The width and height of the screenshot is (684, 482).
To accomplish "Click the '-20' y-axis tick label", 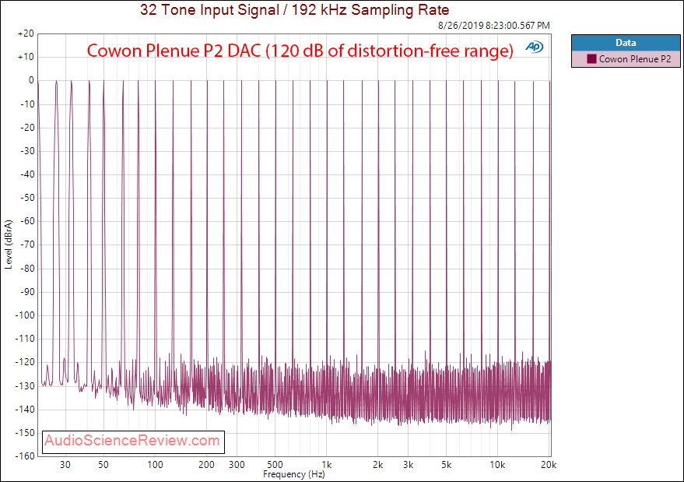I will point(27,128).
